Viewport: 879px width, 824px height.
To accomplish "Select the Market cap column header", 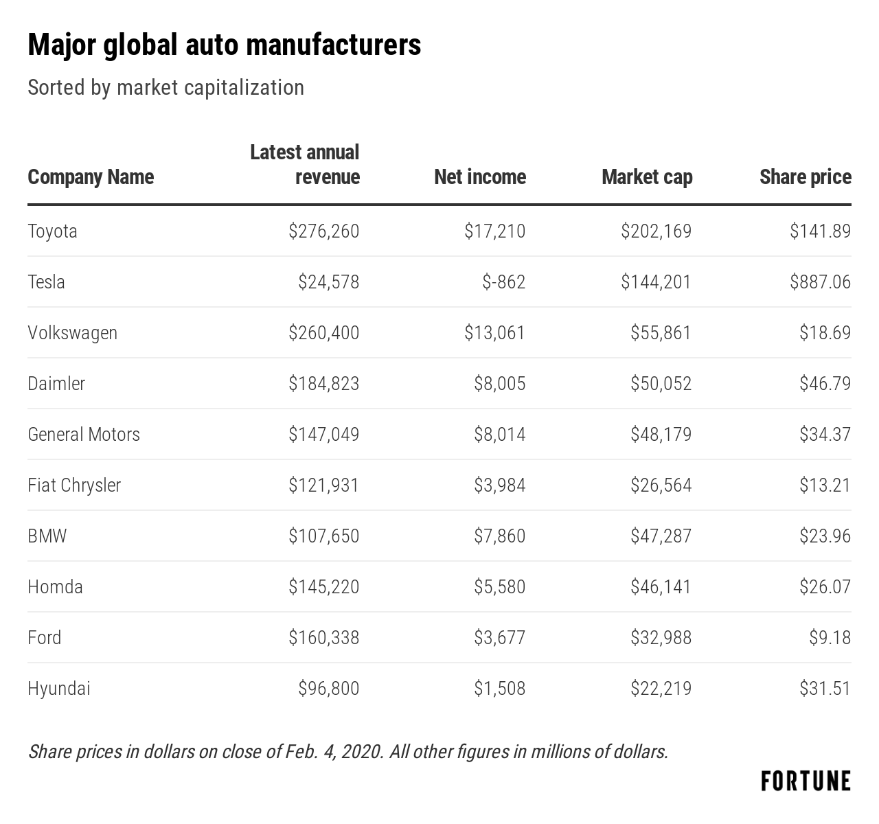I will coord(647,177).
